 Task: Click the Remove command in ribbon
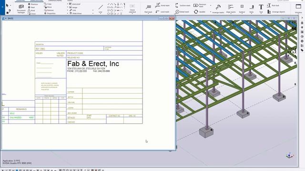pos(49,10)
